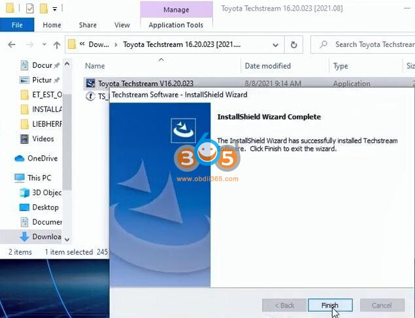This screenshot has width=415, height=318.
Task: Click the navigation pane scrollbar thumb
Action: point(67,142)
